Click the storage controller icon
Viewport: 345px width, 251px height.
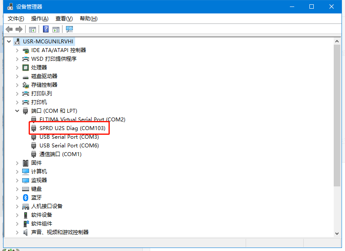coord(26,85)
